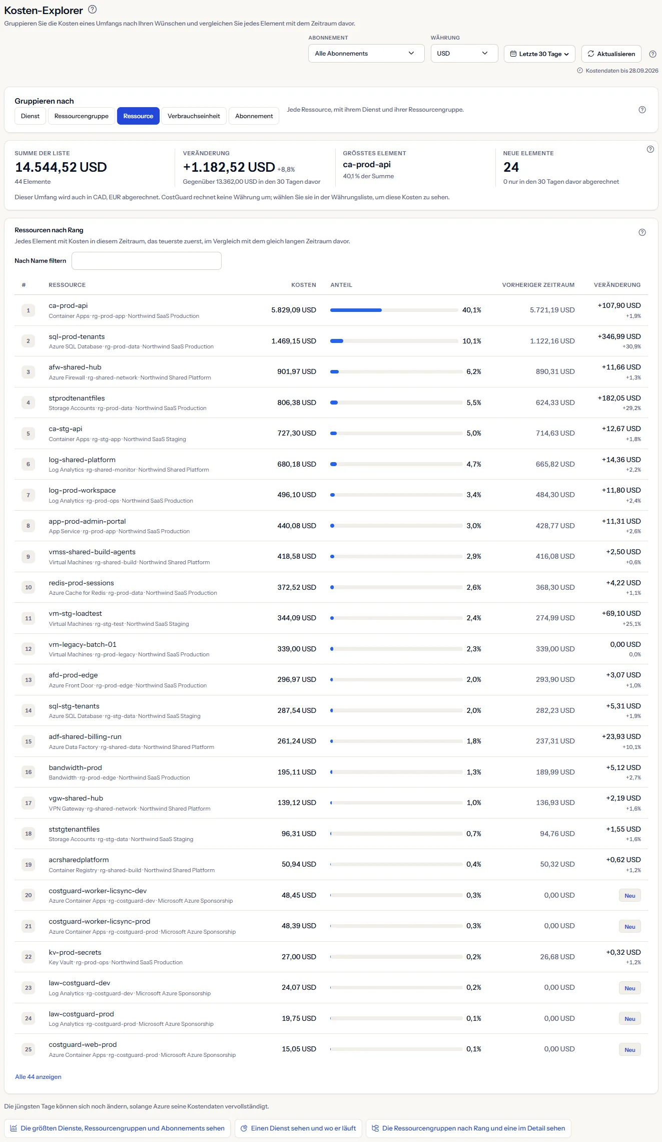662x1142 pixels.
Task: Click previous period 1.122,16 USD
Action: coord(552,341)
